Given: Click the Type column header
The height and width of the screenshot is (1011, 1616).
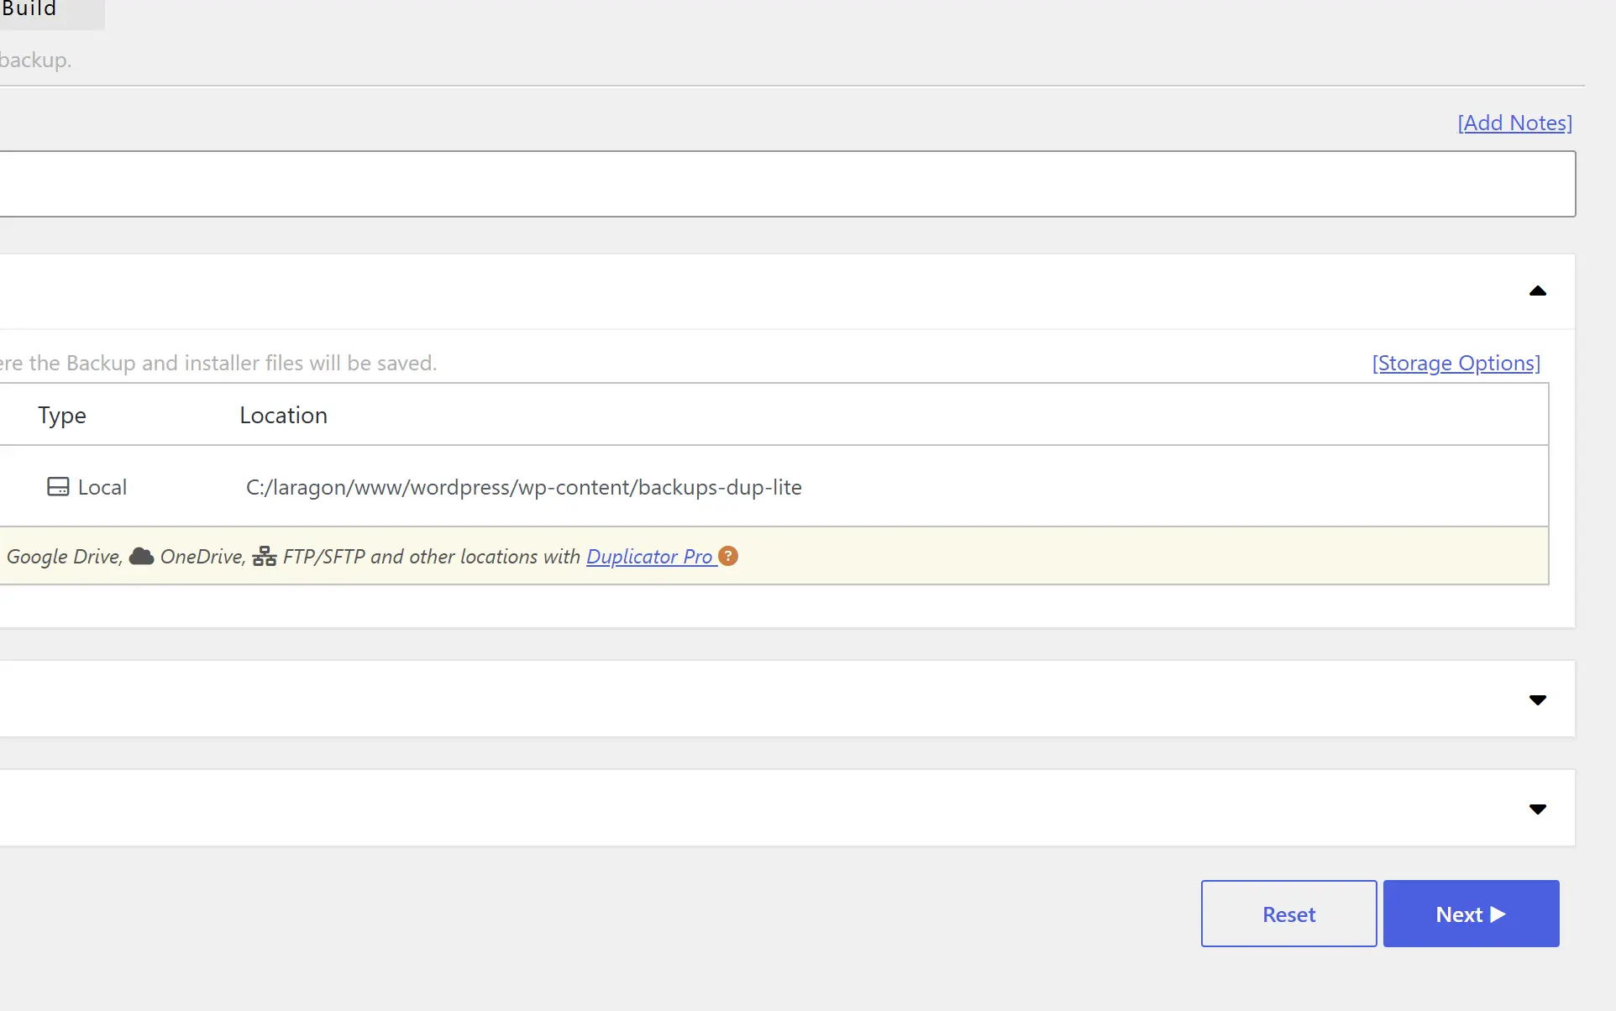Looking at the screenshot, I should click(x=62, y=415).
